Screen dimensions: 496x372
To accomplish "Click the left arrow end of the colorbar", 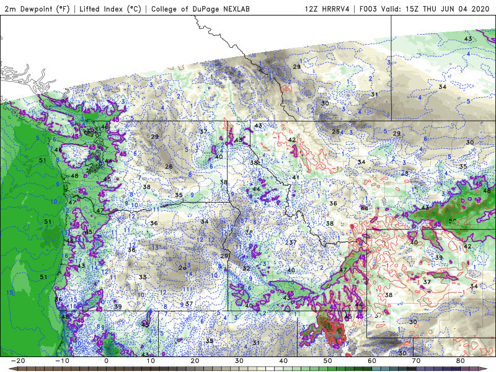I will pos(13,369).
